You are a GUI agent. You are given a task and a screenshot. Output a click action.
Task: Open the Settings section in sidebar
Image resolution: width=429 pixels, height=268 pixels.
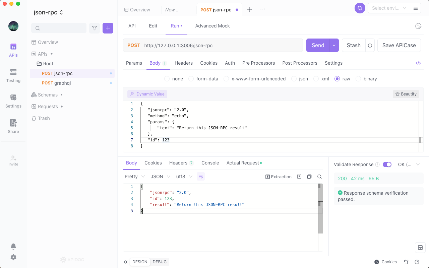[13, 101]
